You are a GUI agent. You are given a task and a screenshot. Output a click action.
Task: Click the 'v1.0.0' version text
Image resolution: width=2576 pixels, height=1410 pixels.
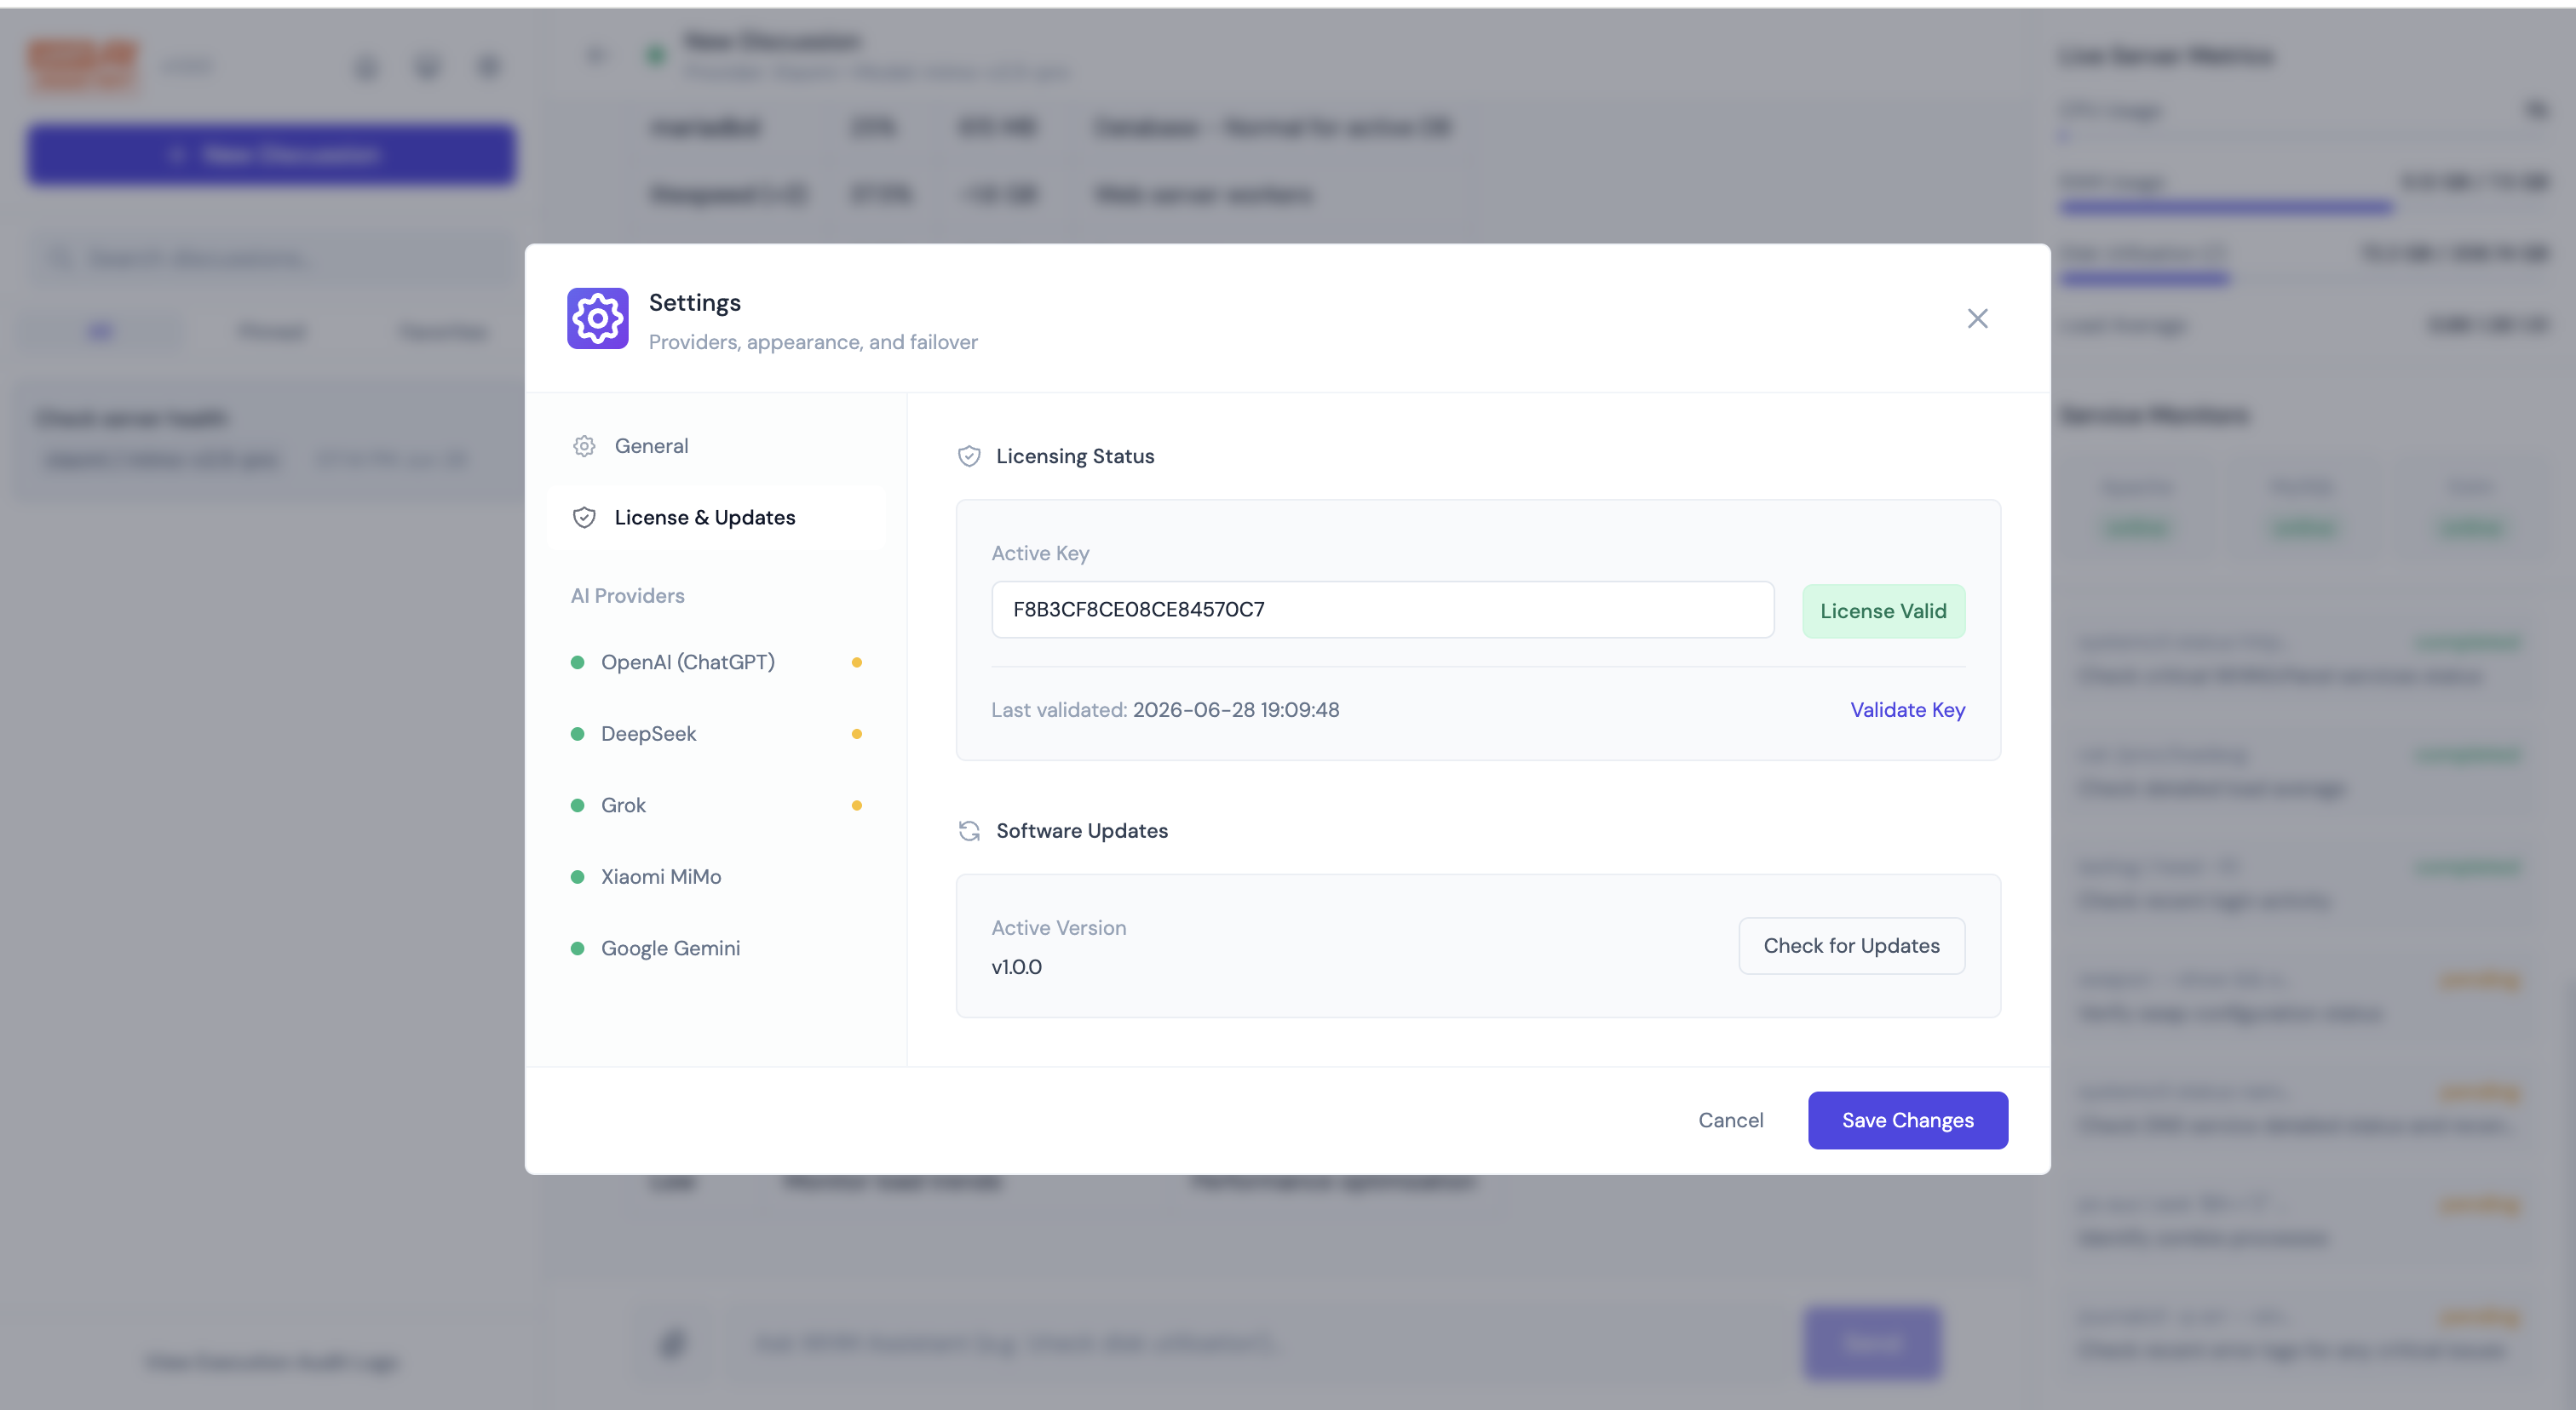pos(1016,967)
